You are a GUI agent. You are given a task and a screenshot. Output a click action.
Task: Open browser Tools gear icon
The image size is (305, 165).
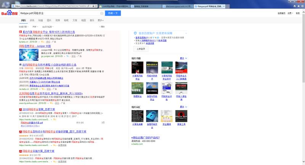click(302, 6)
